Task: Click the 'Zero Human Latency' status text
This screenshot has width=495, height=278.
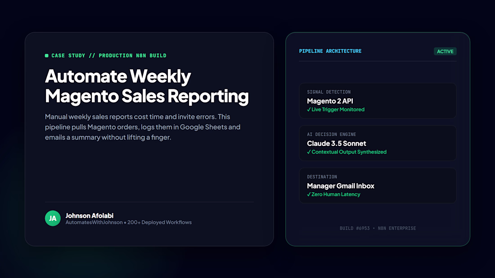Action: tap(336, 194)
